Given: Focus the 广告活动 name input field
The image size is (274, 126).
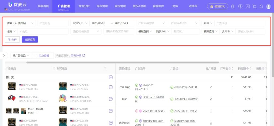Looking at the screenshot, I should 240,23.
